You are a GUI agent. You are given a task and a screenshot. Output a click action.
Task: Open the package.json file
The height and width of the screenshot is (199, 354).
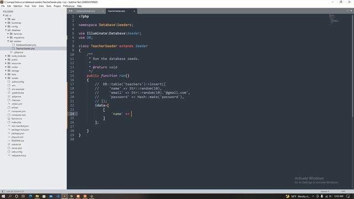click(x=18, y=133)
